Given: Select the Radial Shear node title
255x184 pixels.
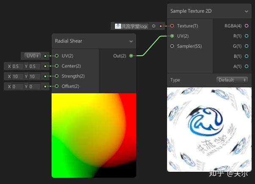Looking at the screenshot, I should click(69, 41).
